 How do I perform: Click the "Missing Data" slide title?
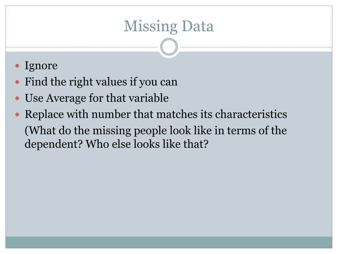pos(169,26)
